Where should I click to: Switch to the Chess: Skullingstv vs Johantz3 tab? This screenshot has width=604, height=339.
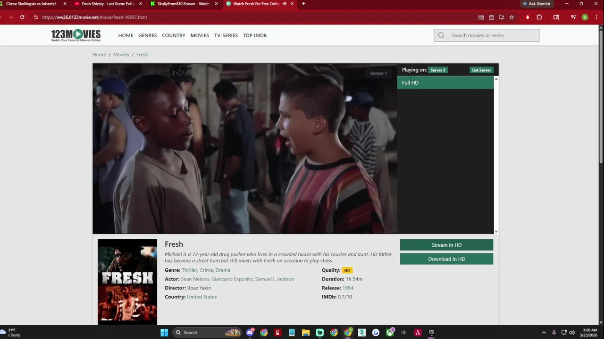(32, 4)
